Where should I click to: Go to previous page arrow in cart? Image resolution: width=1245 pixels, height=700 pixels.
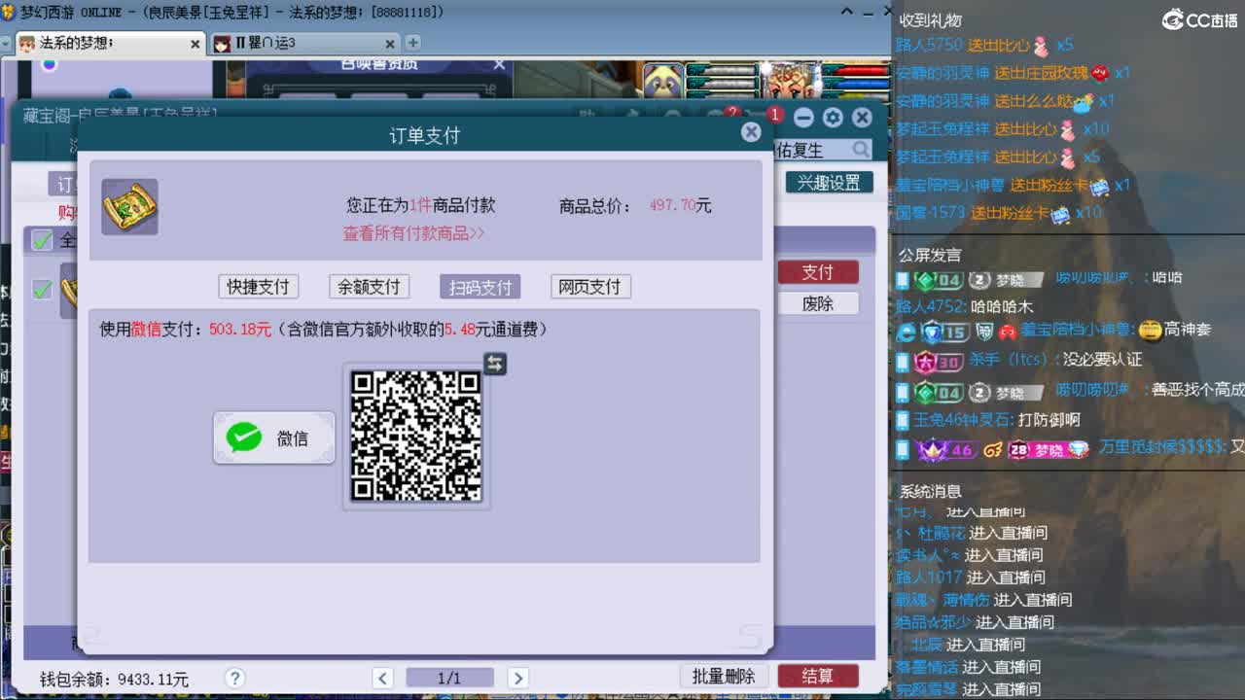point(382,678)
